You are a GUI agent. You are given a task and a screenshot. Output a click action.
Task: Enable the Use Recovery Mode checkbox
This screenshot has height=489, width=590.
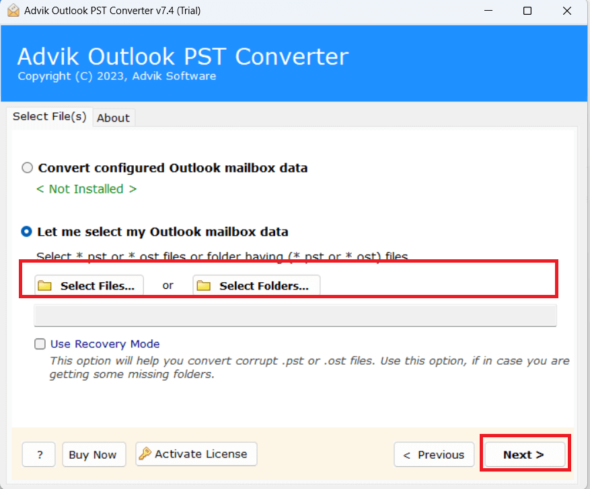point(40,344)
